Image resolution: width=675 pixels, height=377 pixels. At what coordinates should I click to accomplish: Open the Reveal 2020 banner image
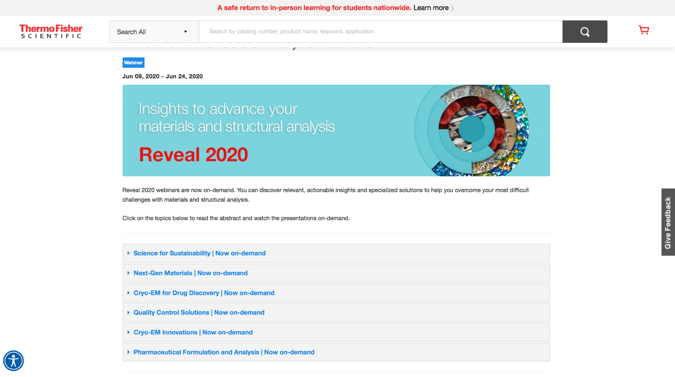(336, 130)
